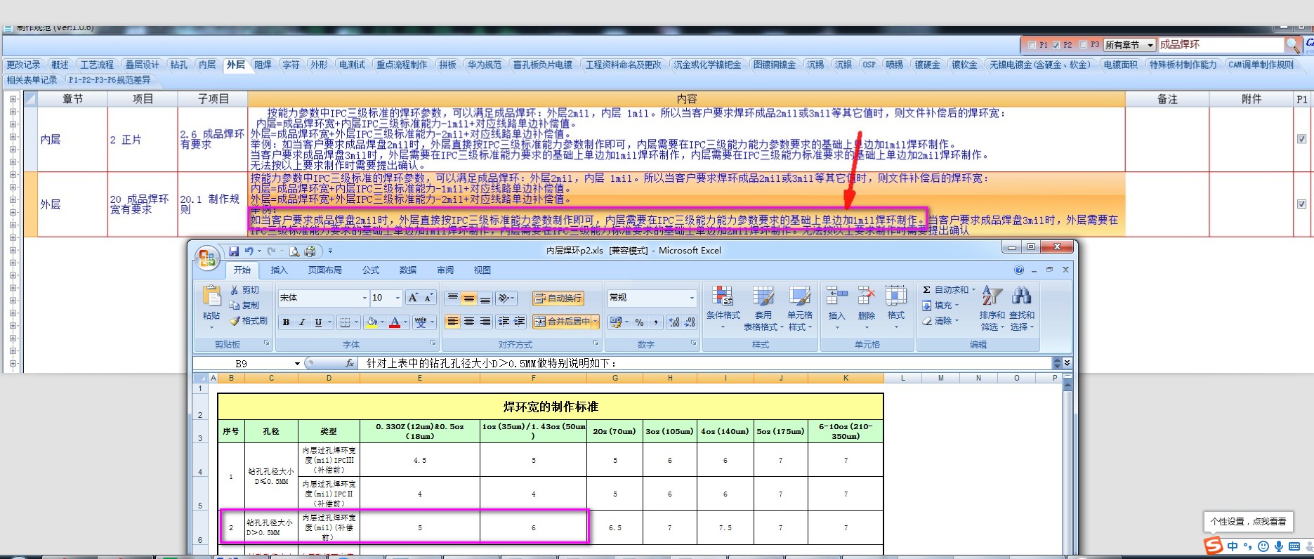1314x559 pixels.
Task: Click the quick print icon
Action: click(x=309, y=251)
